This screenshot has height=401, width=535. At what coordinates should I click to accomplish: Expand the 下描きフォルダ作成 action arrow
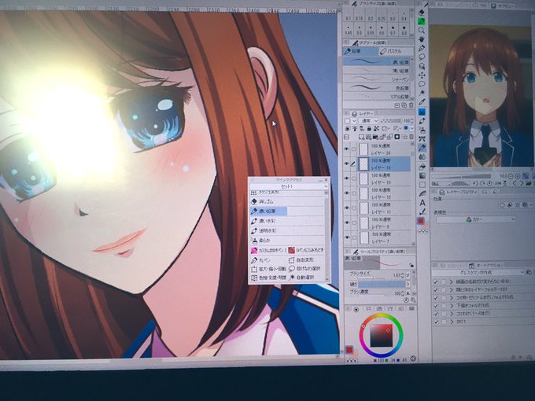452,306
